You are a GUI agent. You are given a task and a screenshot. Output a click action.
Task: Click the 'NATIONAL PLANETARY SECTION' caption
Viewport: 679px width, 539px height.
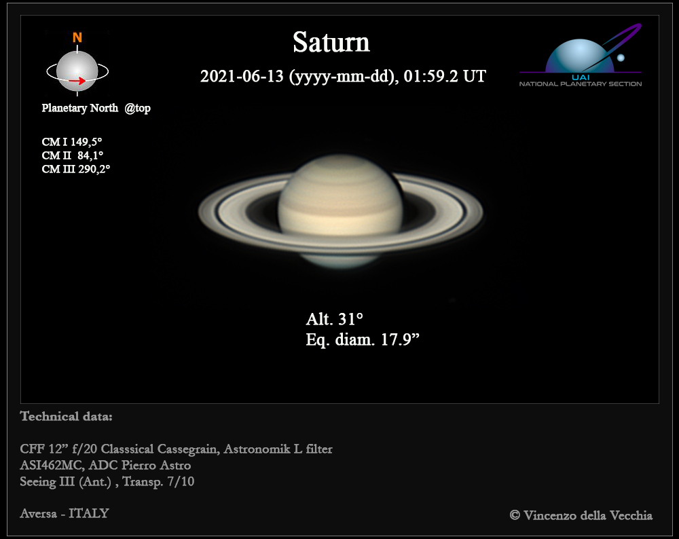pos(581,84)
